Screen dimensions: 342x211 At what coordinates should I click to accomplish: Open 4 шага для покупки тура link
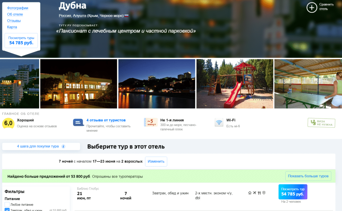click(38, 146)
